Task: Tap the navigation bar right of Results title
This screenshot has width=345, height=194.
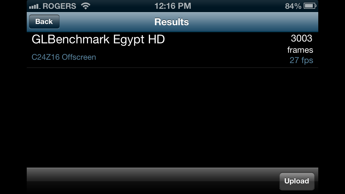Action: point(253,22)
